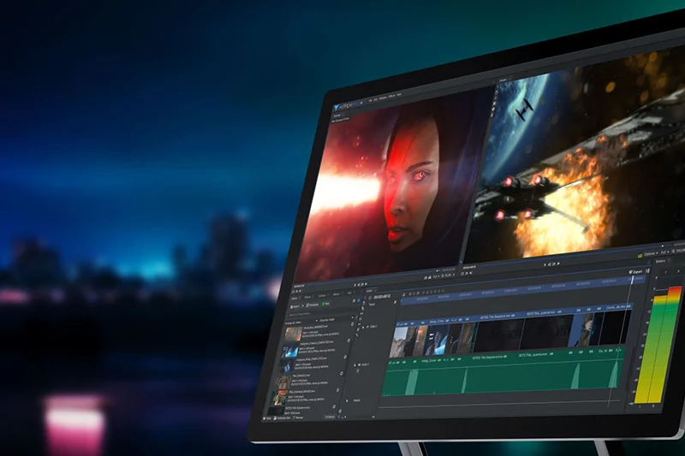Select the Hang_2 video clip on timeline
The height and width of the screenshot is (456, 685).
(x=437, y=339)
